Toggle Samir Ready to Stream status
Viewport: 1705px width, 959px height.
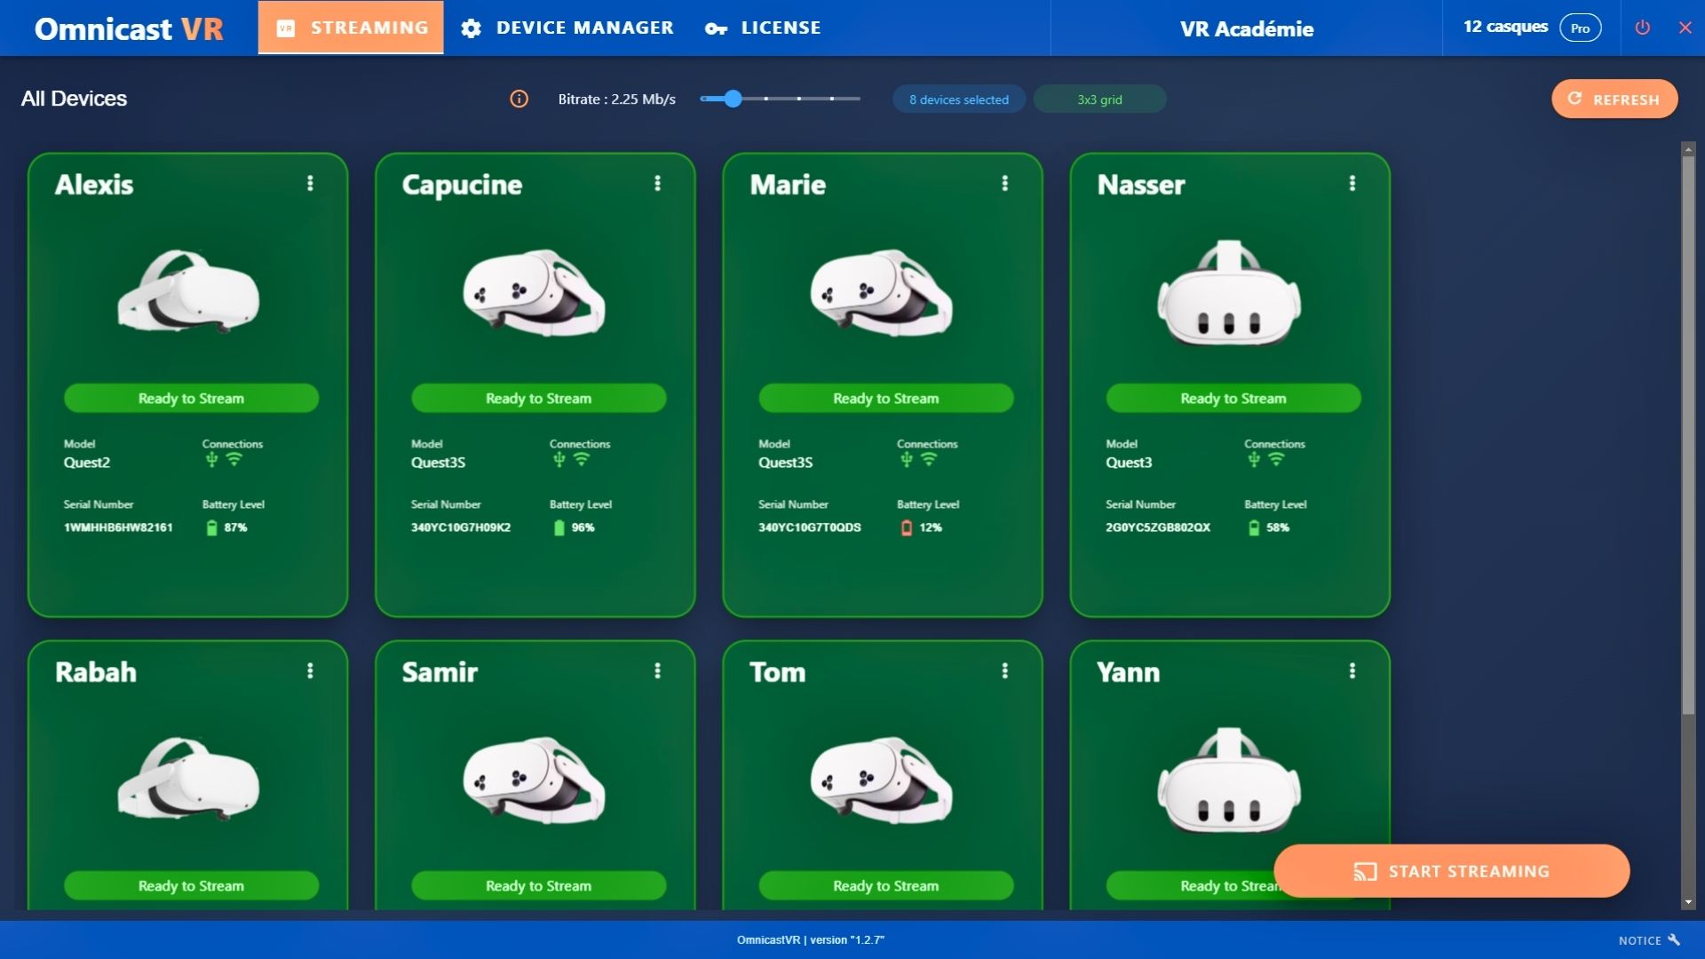click(538, 885)
